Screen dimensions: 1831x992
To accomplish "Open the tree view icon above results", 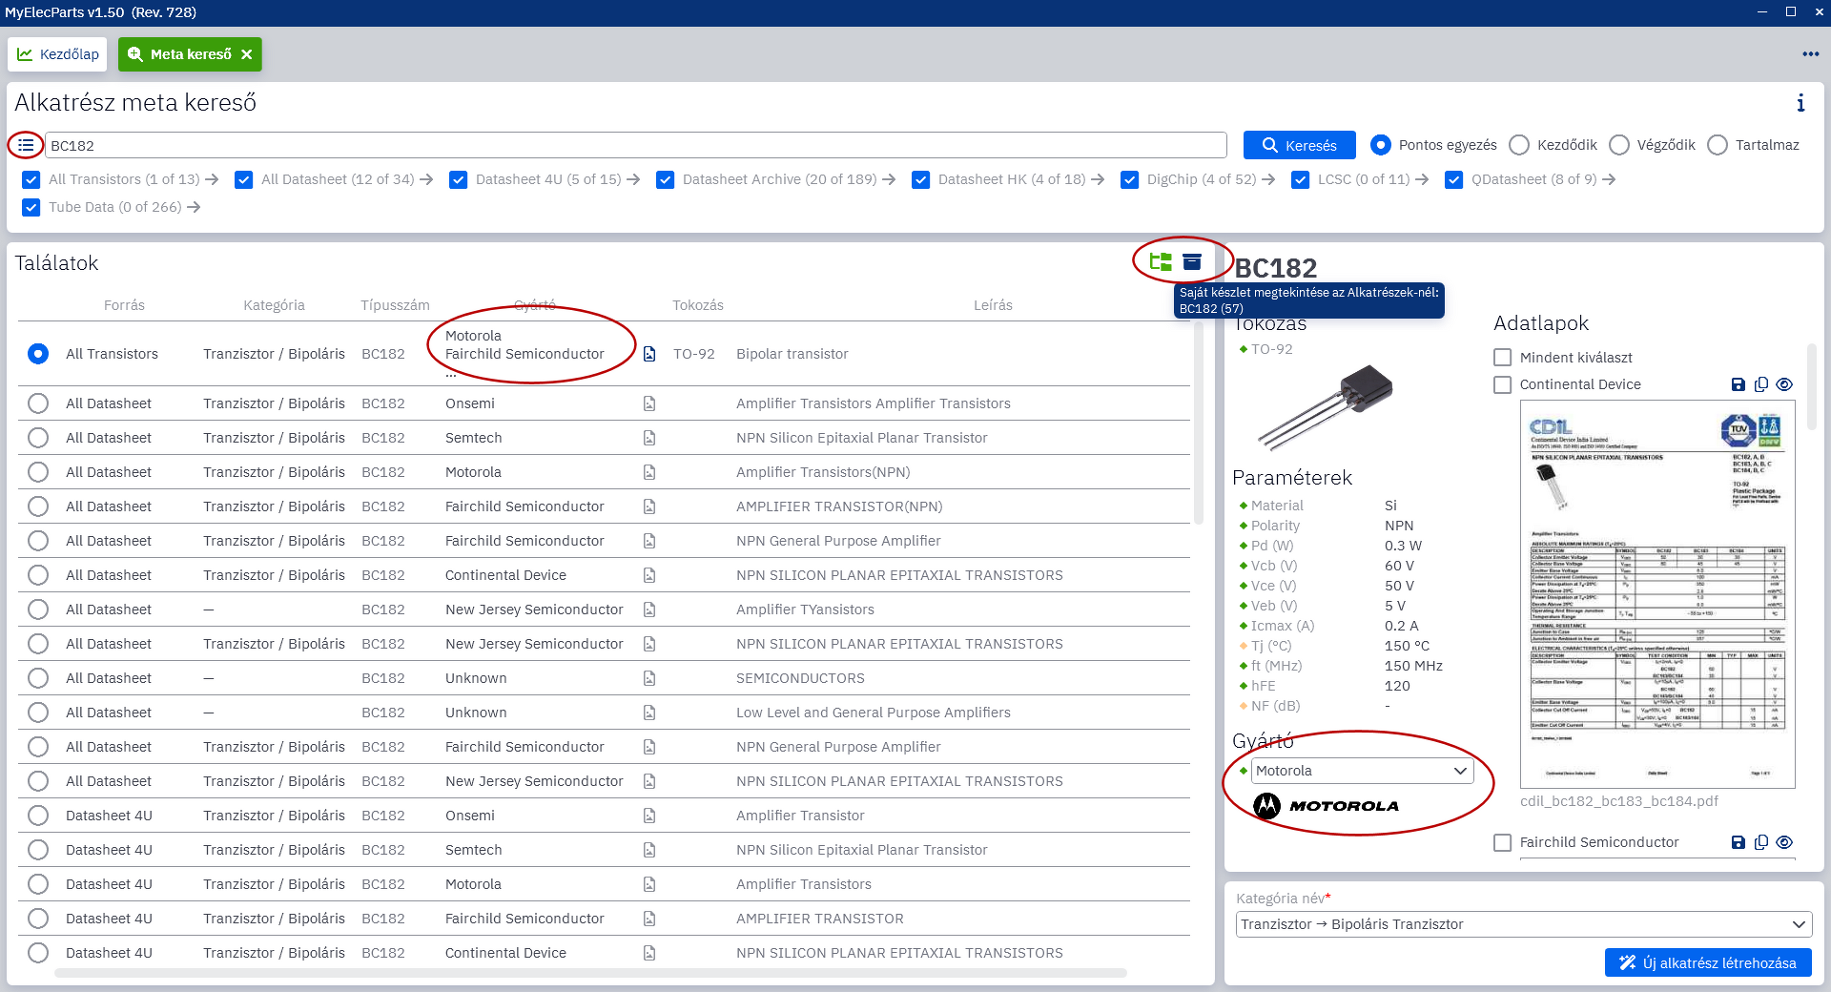I will pyautogui.click(x=1161, y=261).
